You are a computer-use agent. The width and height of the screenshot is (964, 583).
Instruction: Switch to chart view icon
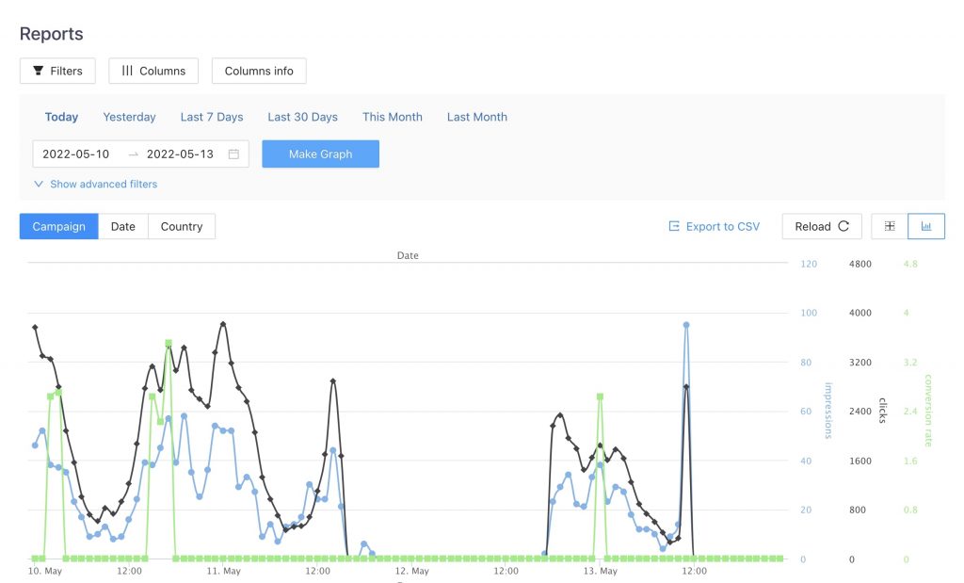pyautogui.click(x=926, y=226)
